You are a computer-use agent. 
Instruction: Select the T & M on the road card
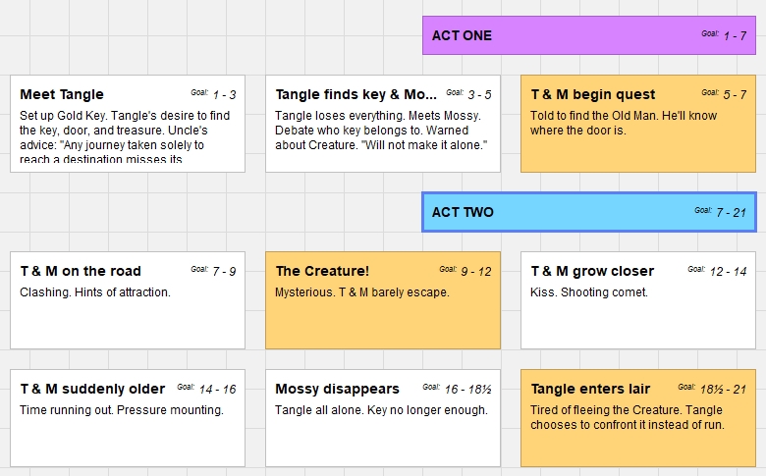[x=128, y=300]
